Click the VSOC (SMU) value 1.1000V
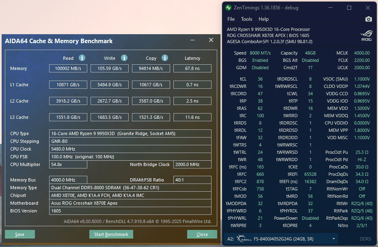The image size is (378, 247). coord(362,79)
